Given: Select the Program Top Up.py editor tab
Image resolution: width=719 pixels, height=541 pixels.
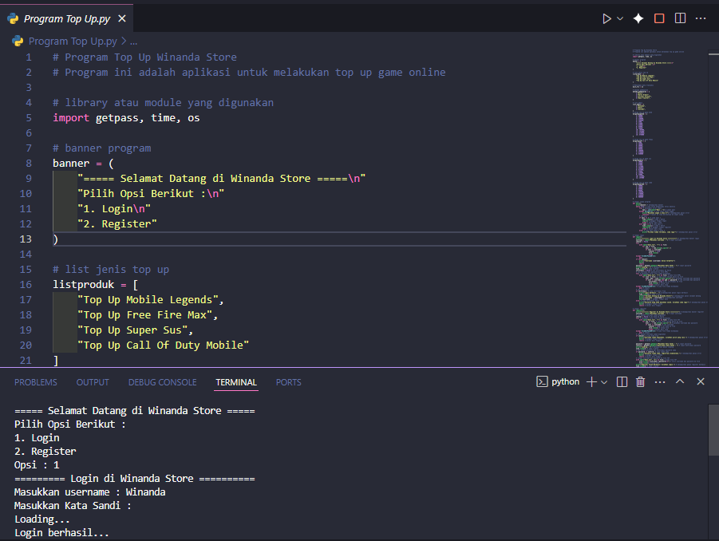Looking at the screenshot, I should (66, 19).
